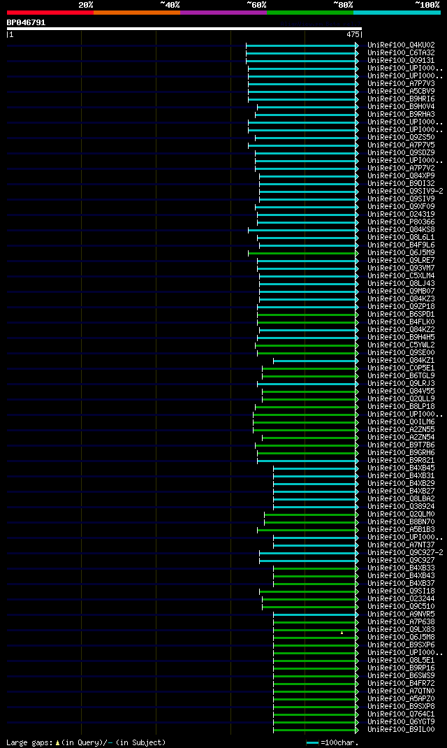Select UniRef100_Q764C1 label
The width and height of the screenshot is (447, 748).
click(x=401, y=714)
